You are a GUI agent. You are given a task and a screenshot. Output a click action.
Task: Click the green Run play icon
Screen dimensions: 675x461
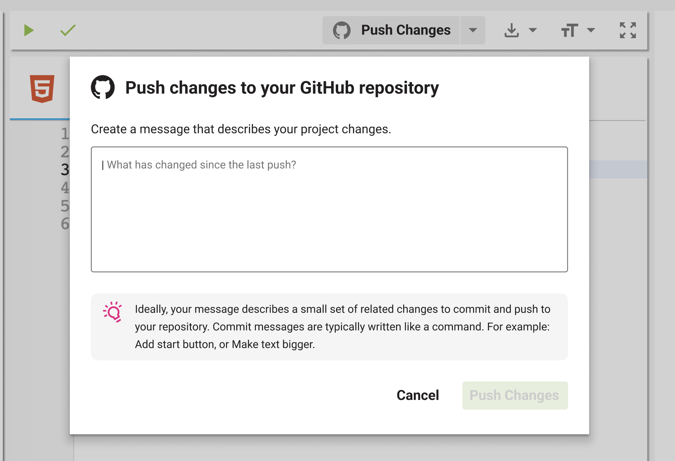point(29,30)
